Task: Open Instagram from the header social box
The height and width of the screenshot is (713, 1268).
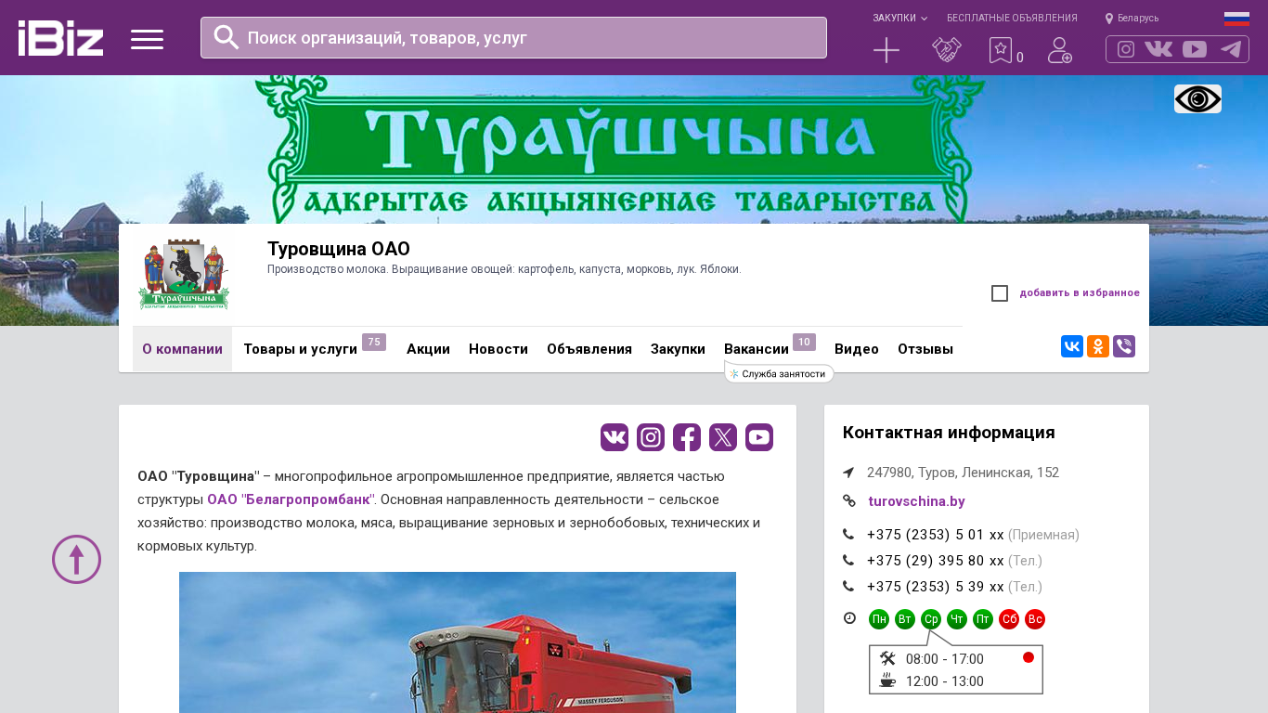Action: coord(1126,49)
